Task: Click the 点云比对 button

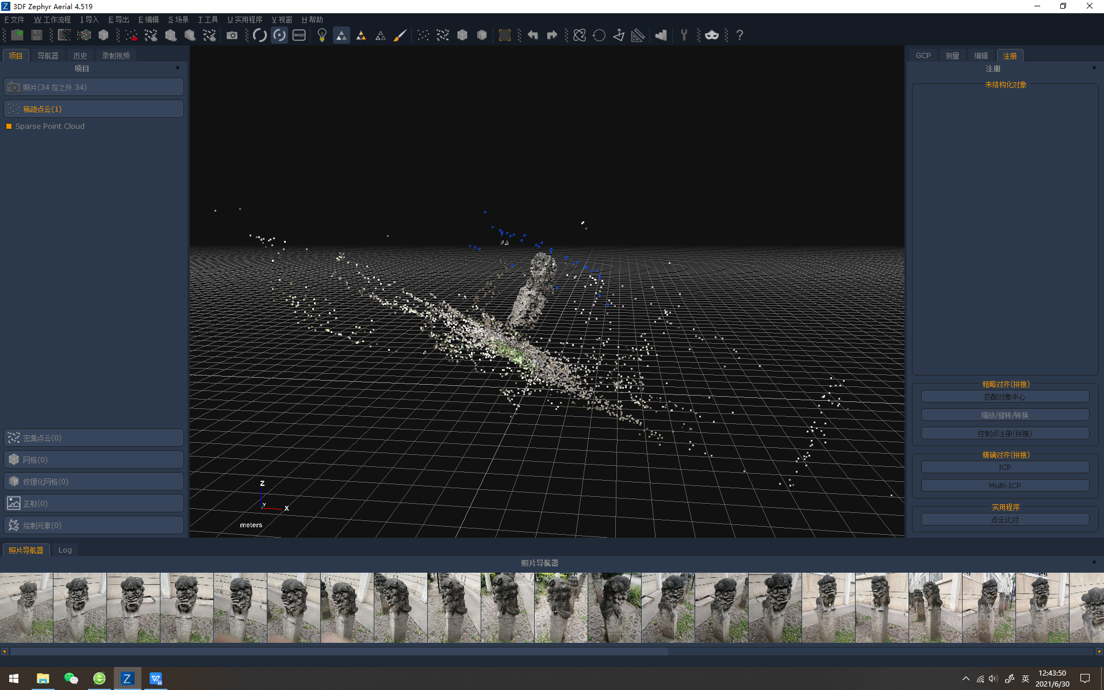Action: pyautogui.click(x=1005, y=520)
